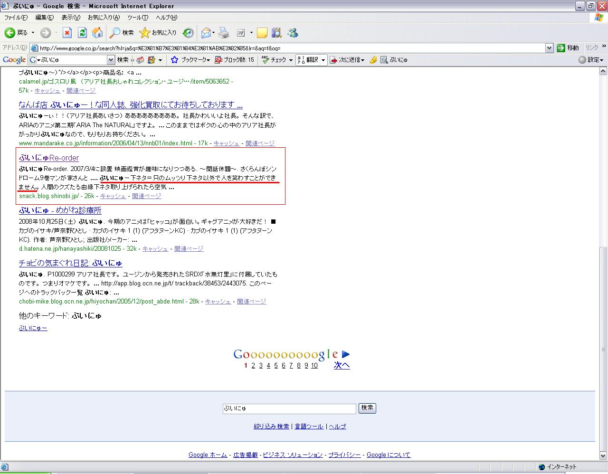Open the History clock icon
Viewport: 608px width, 474px height.
188,33
